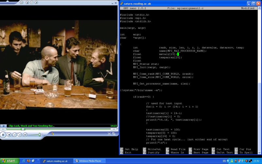Reveal the Media Player menu bar with the top arrow
Viewport: 262px width, 164px height.
7,1
